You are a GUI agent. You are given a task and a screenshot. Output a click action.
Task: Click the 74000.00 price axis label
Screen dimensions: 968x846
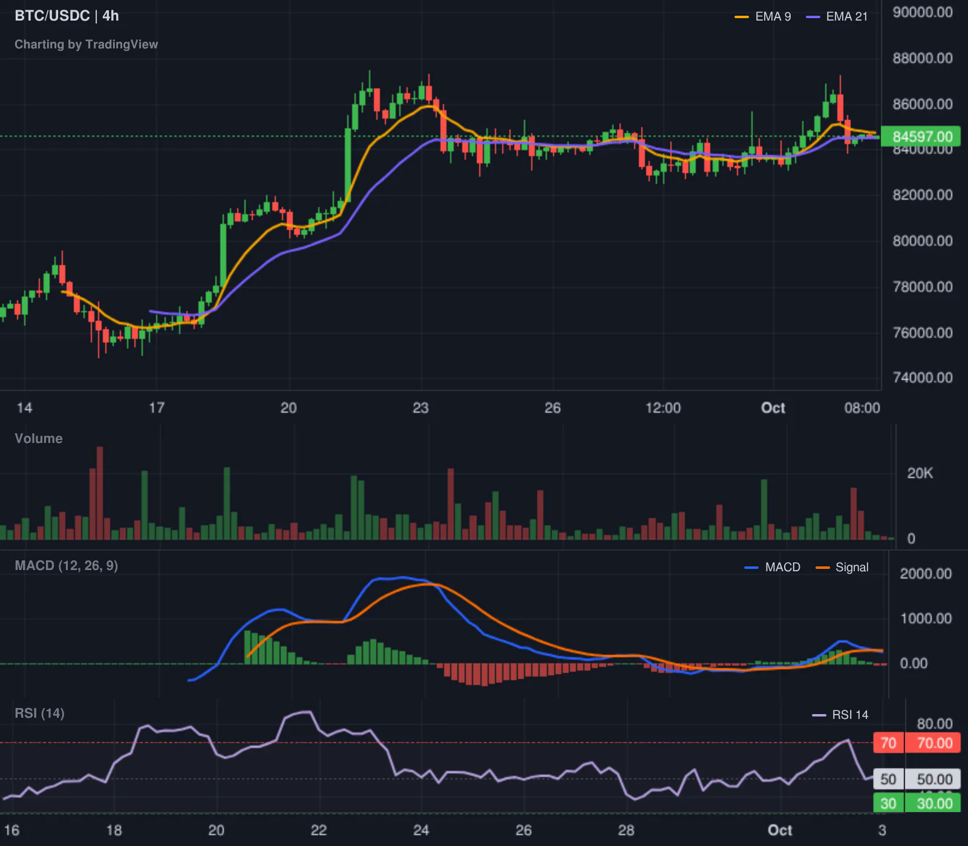point(923,378)
